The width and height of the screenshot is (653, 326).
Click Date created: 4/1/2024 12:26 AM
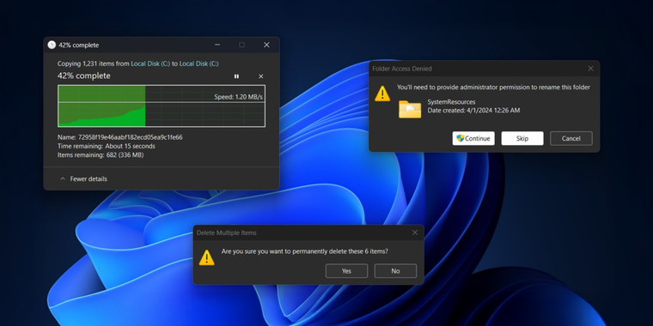coord(473,111)
